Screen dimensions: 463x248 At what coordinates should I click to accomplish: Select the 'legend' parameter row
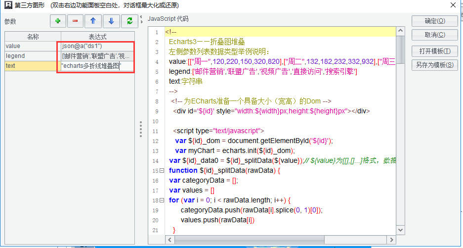coord(31,56)
